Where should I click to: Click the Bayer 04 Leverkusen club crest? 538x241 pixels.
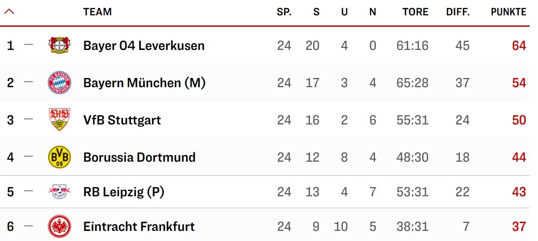coord(59,45)
